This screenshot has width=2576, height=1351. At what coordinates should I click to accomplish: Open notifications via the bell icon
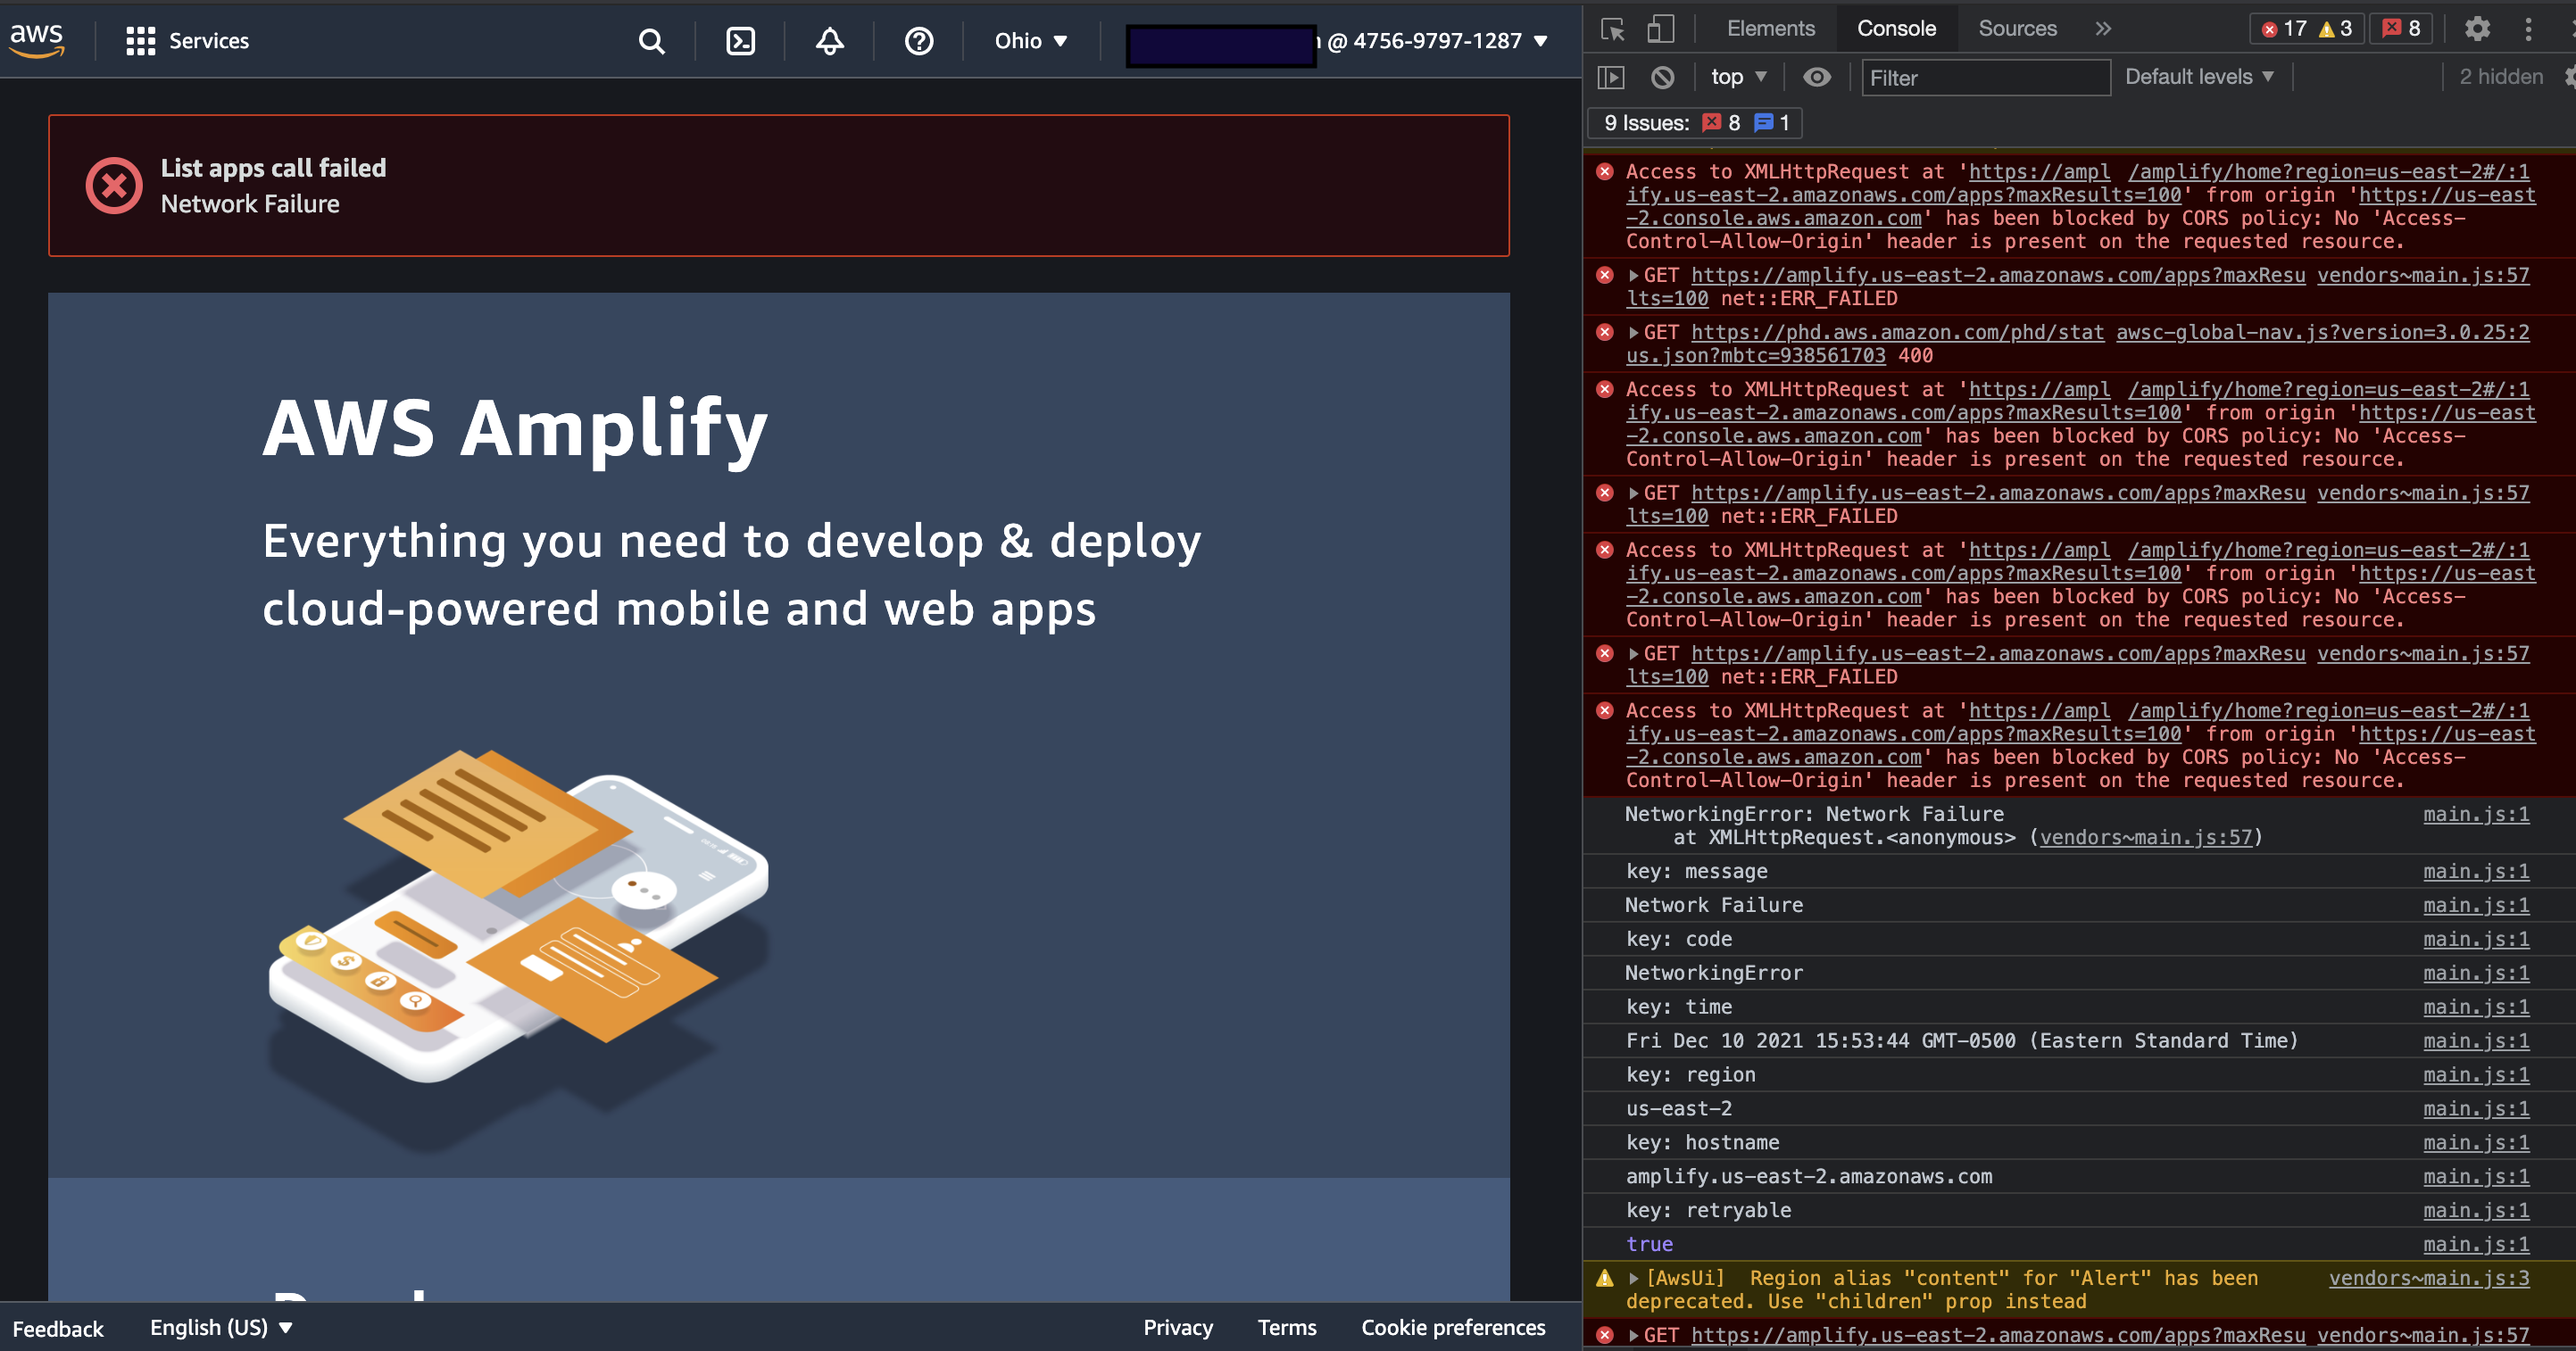(829, 41)
